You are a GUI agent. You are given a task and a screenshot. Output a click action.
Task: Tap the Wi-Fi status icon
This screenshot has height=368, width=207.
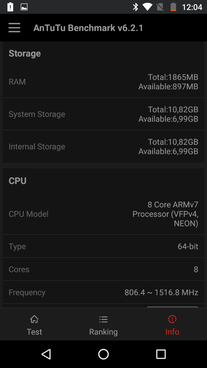coord(148,7)
